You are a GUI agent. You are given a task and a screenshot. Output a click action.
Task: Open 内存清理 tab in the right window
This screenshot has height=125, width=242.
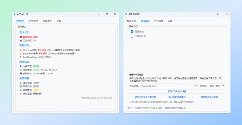[x=159, y=21]
